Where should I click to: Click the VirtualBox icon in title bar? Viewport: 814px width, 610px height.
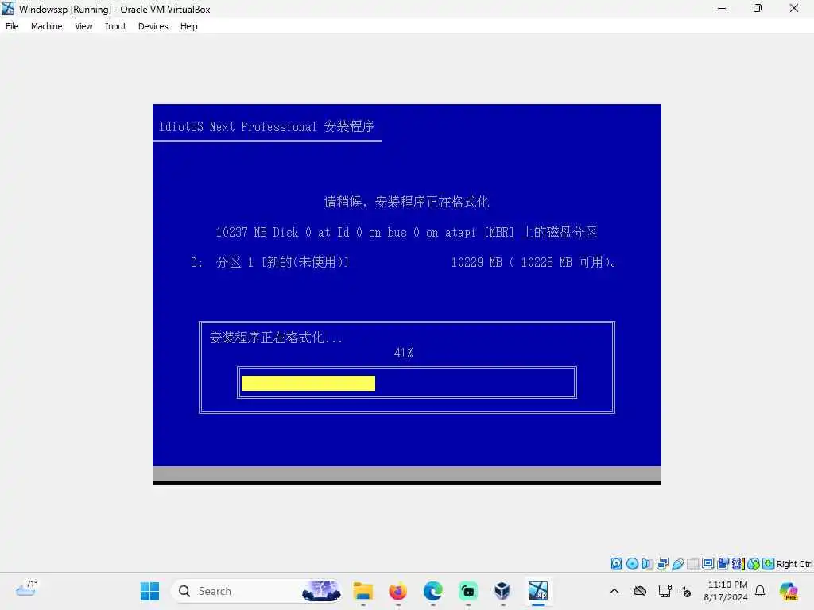pyautogui.click(x=8, y=9)
